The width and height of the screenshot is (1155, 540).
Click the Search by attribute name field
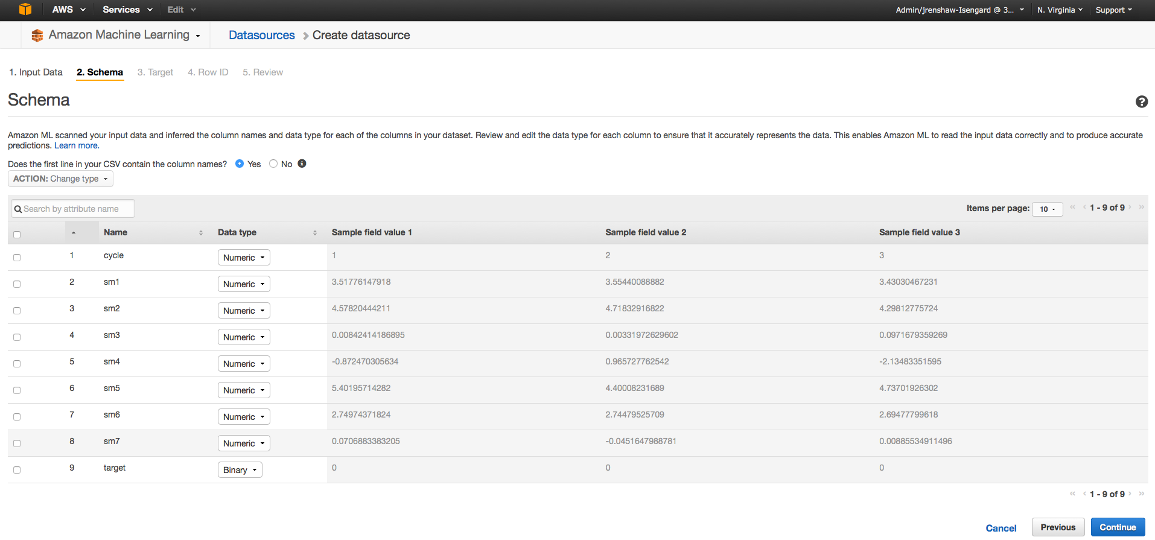click(73, 209)
